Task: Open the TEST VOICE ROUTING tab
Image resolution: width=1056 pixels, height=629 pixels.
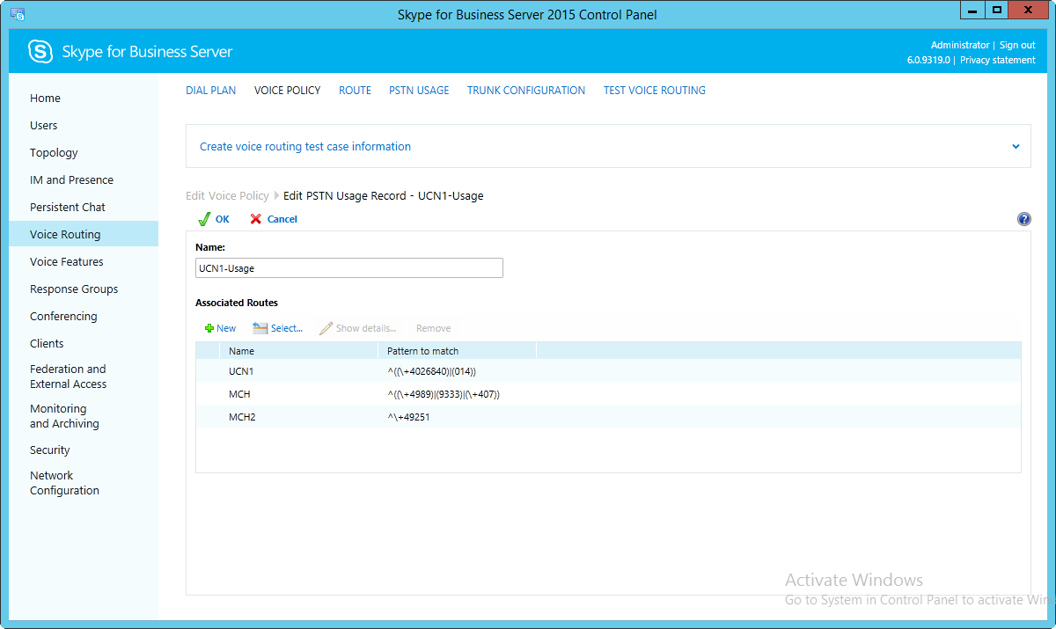Action: pos(655,91)
